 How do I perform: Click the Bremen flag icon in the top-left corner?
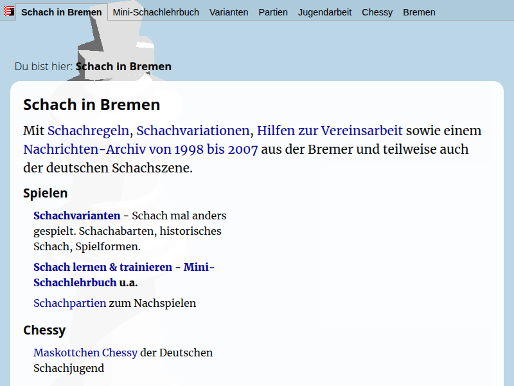9,12
